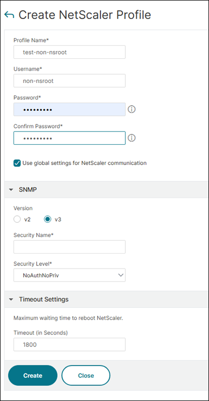Go back using the arrow beside the title
Screen dimensions: 209x401
(9, 15)
